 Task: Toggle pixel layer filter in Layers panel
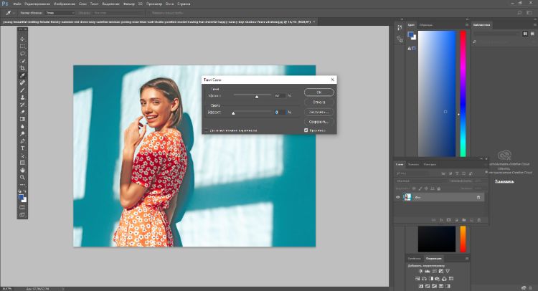click(443, 173)
